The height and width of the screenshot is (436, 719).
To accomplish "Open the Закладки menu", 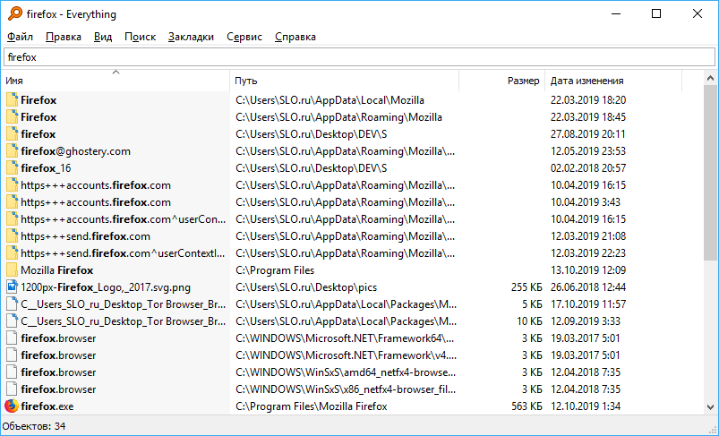I will 191,37.
